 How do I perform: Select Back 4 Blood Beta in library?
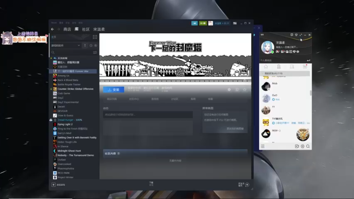(x=68, y=80)
